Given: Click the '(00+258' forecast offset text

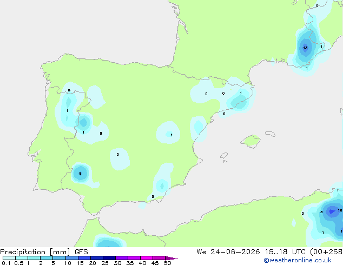Looking at the screenshot, I should (x=326, y=252).
